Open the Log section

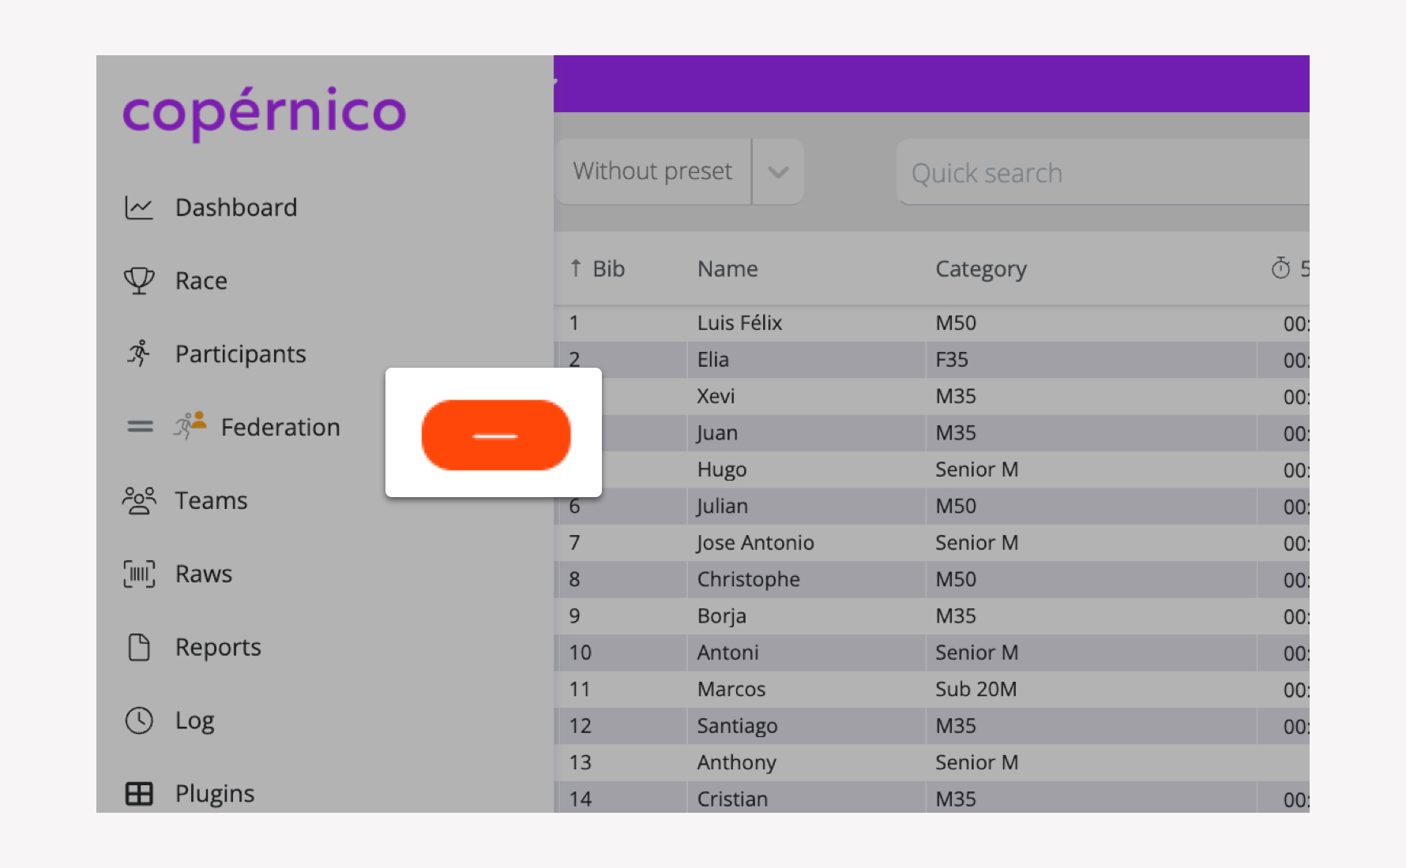pyautogui.click(x=195, y=720)
